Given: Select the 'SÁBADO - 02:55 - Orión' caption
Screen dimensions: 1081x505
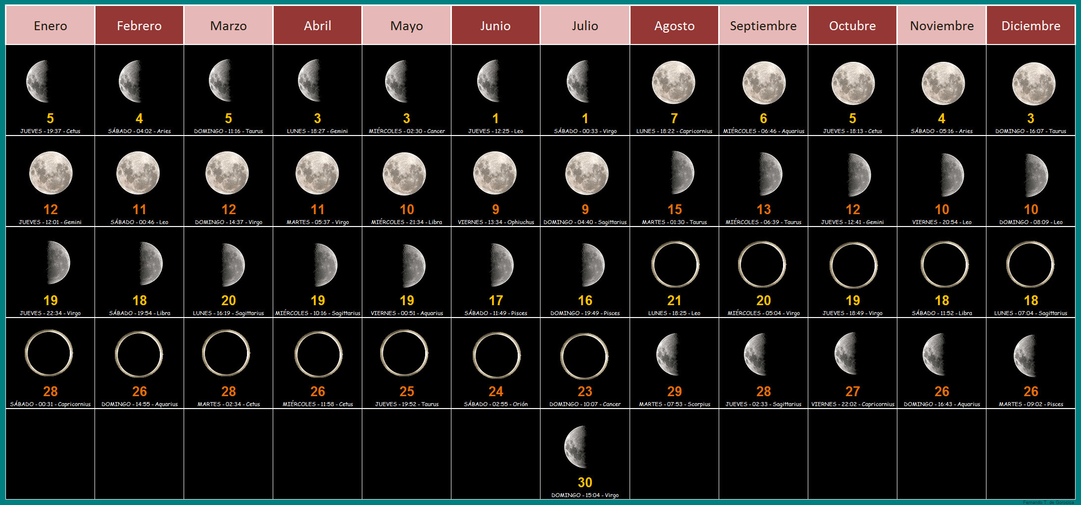Looking at the screenshot, I should 495,404.
